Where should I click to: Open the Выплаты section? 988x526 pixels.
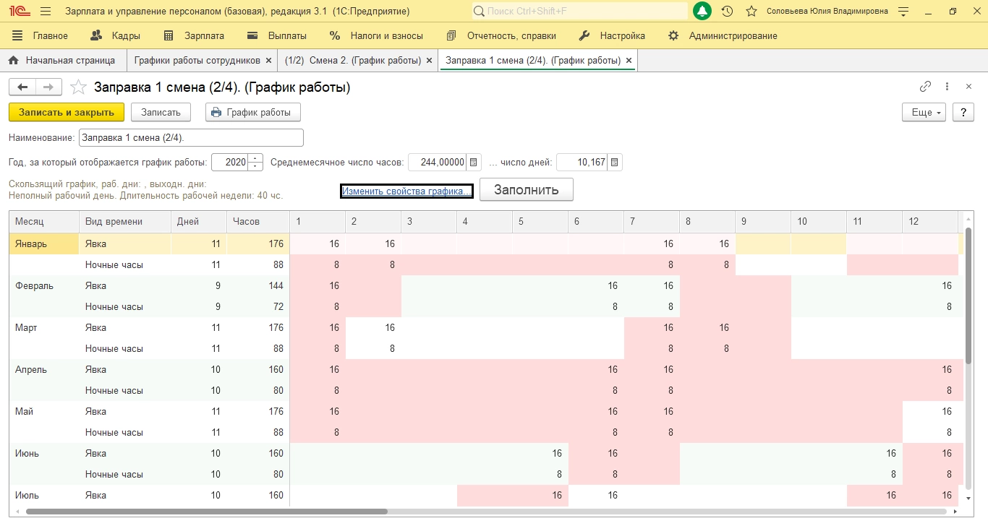(277, 35)
